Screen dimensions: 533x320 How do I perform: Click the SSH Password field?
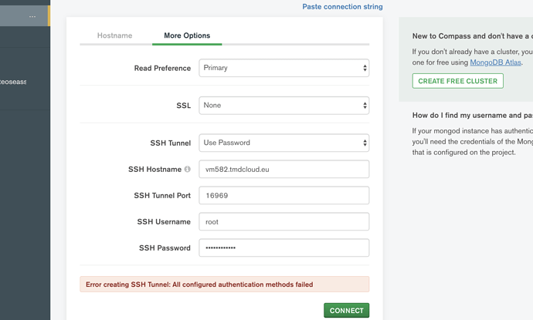click(283, 248)
